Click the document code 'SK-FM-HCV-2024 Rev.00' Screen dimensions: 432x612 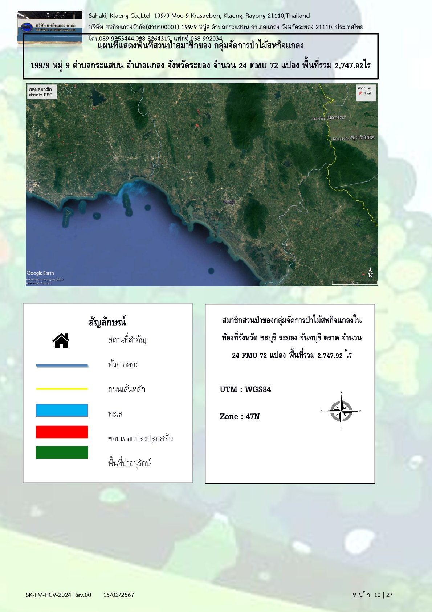pyautogui.click(x=58, y=595)
